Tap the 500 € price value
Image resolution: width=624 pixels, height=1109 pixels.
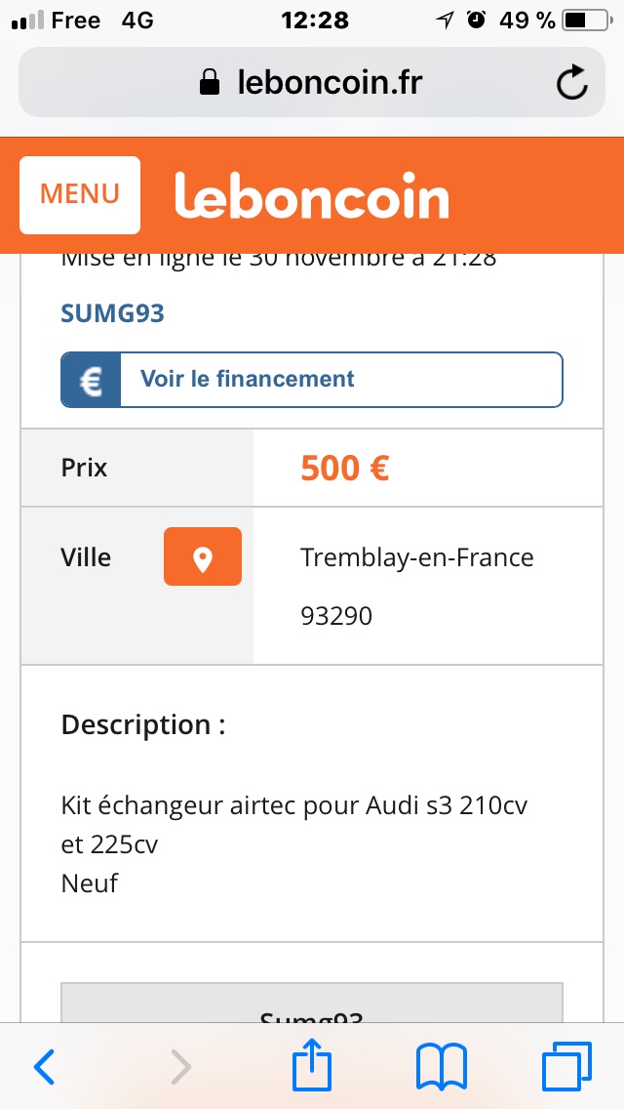point(345,469)
